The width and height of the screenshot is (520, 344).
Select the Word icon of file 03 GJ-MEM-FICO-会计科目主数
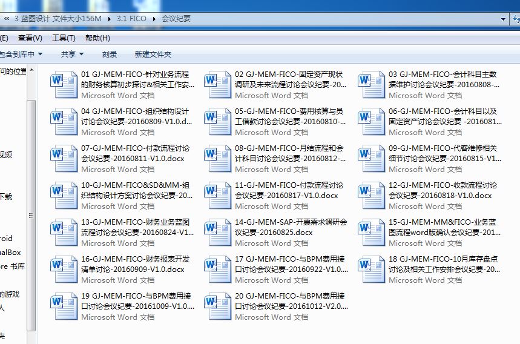pyautogui.click(x=372, y=84)
